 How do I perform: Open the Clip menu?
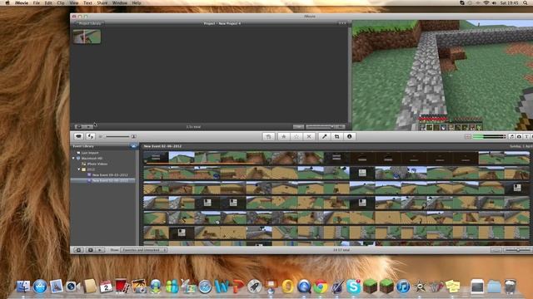point(61,2)
